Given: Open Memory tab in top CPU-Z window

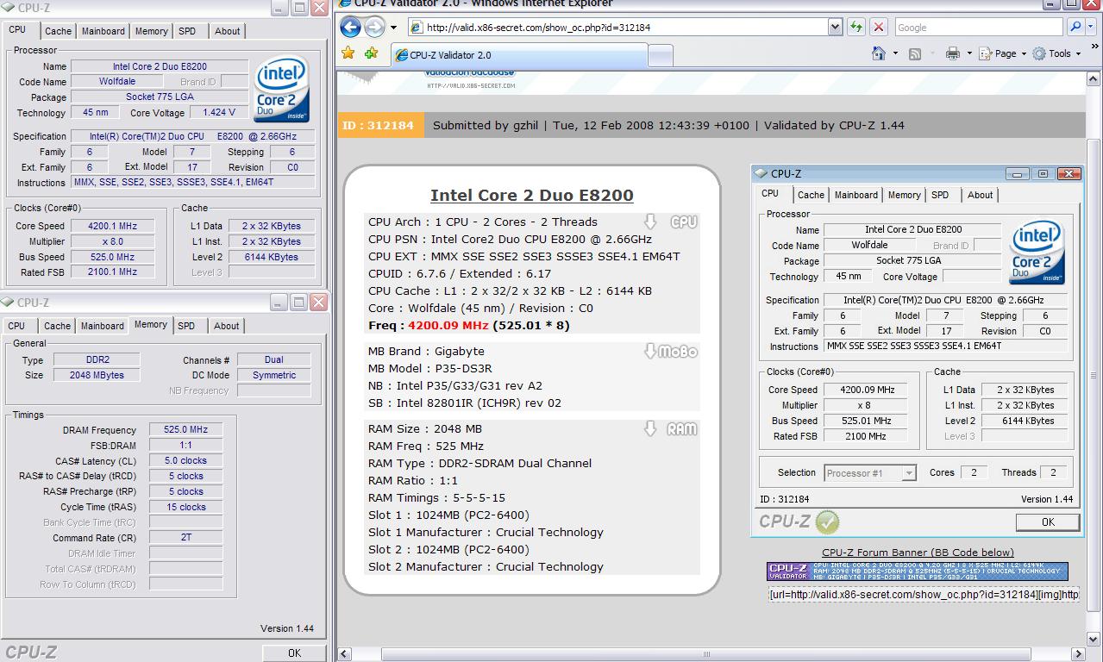Looking at the screenshot, I should tap(151, 31).
